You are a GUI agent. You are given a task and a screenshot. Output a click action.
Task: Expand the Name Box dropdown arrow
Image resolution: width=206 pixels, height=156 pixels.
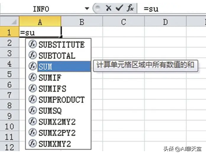click(x=87, y=9)
